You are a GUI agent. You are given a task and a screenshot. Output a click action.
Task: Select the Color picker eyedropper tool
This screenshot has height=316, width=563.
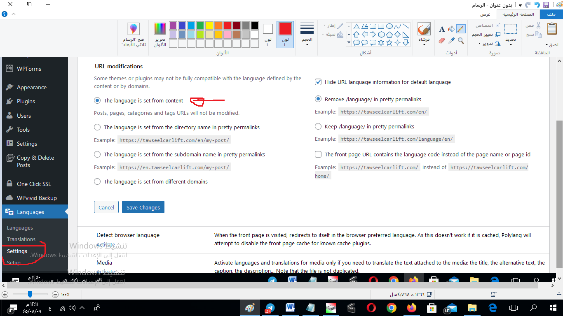[x=451, y=41]
